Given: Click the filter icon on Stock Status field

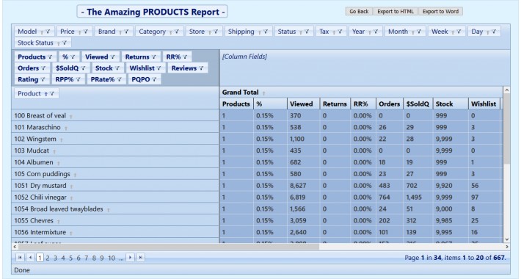Looking at the screenshot, I should pos(65,43).
